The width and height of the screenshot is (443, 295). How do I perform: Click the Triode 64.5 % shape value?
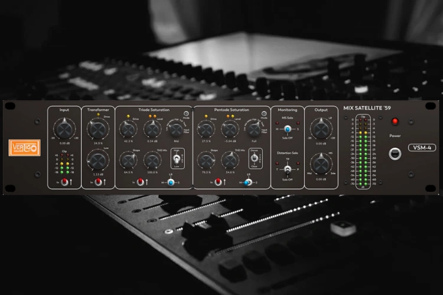[128, 172]
